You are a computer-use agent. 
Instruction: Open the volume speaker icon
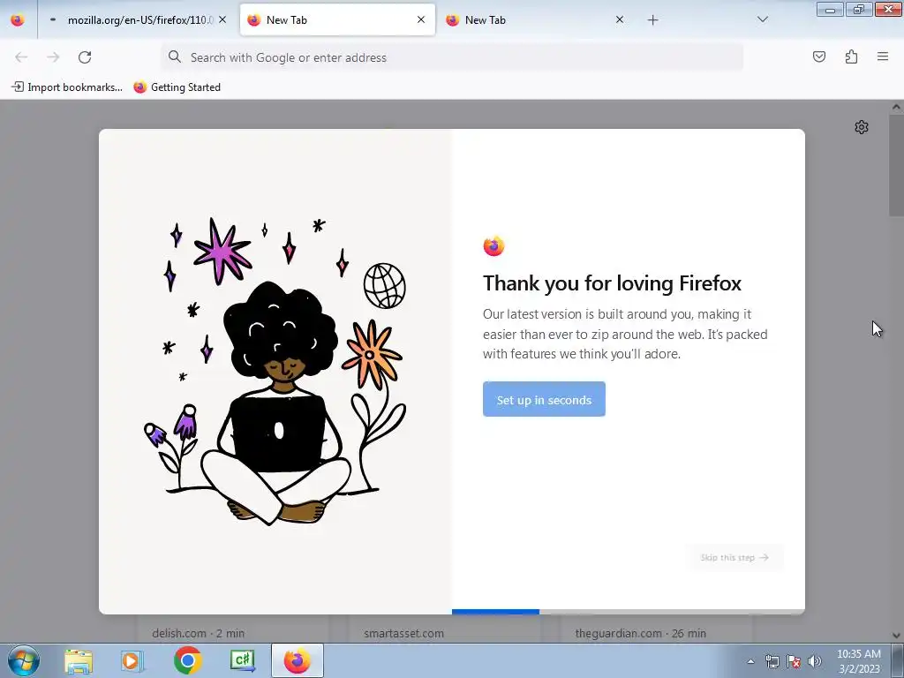814,661
